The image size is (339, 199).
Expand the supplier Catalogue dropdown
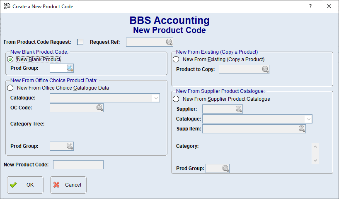[x=308, y=119]
